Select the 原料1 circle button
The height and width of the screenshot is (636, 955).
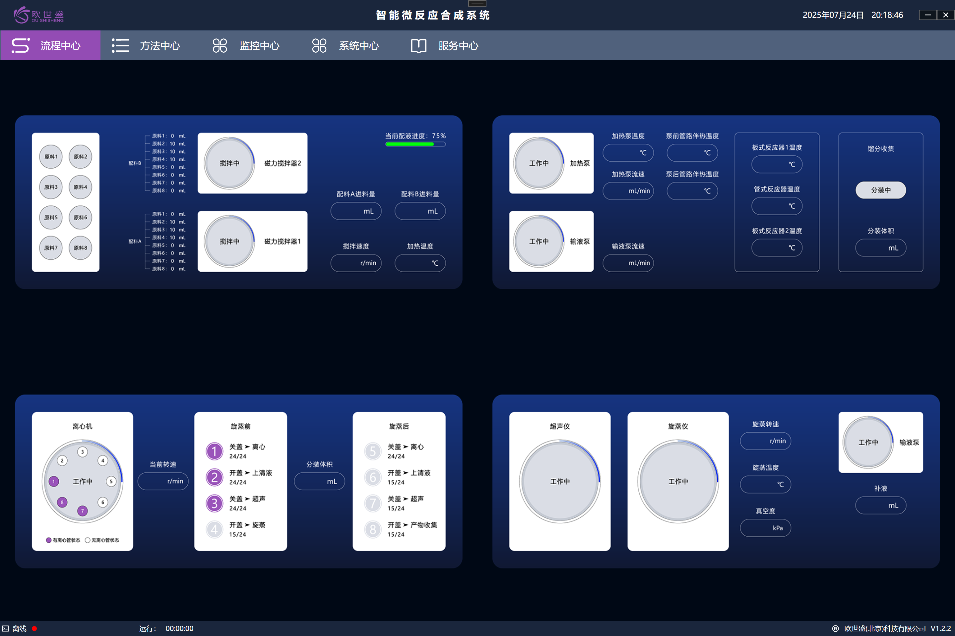[51, 157]
